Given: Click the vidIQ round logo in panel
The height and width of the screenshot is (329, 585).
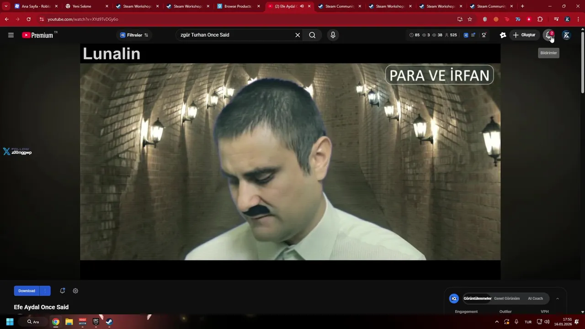Looking at the screenshot, I should coord(454,298).
